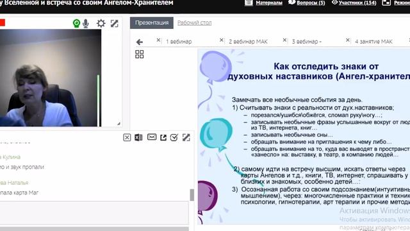Click chat message 'пала карта Маг'
Image resolution: width=410 pixels, height=231 pixels.
[x=19, y=193]
